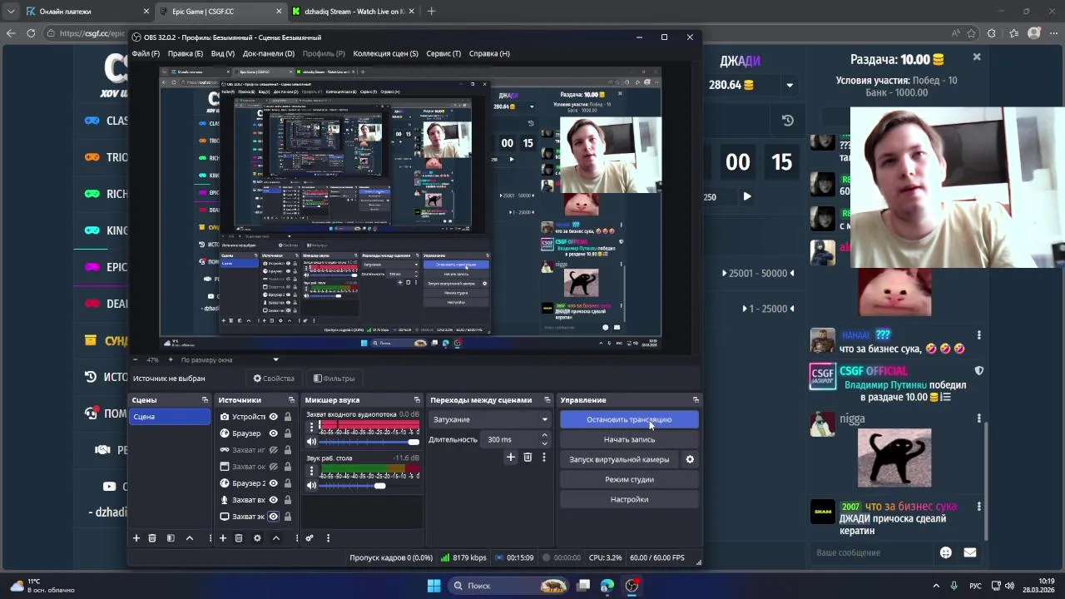Show the Захват ок source with its eye icon
The height and width of the screenshot is (599, 1065).
[x=273, y=467]
